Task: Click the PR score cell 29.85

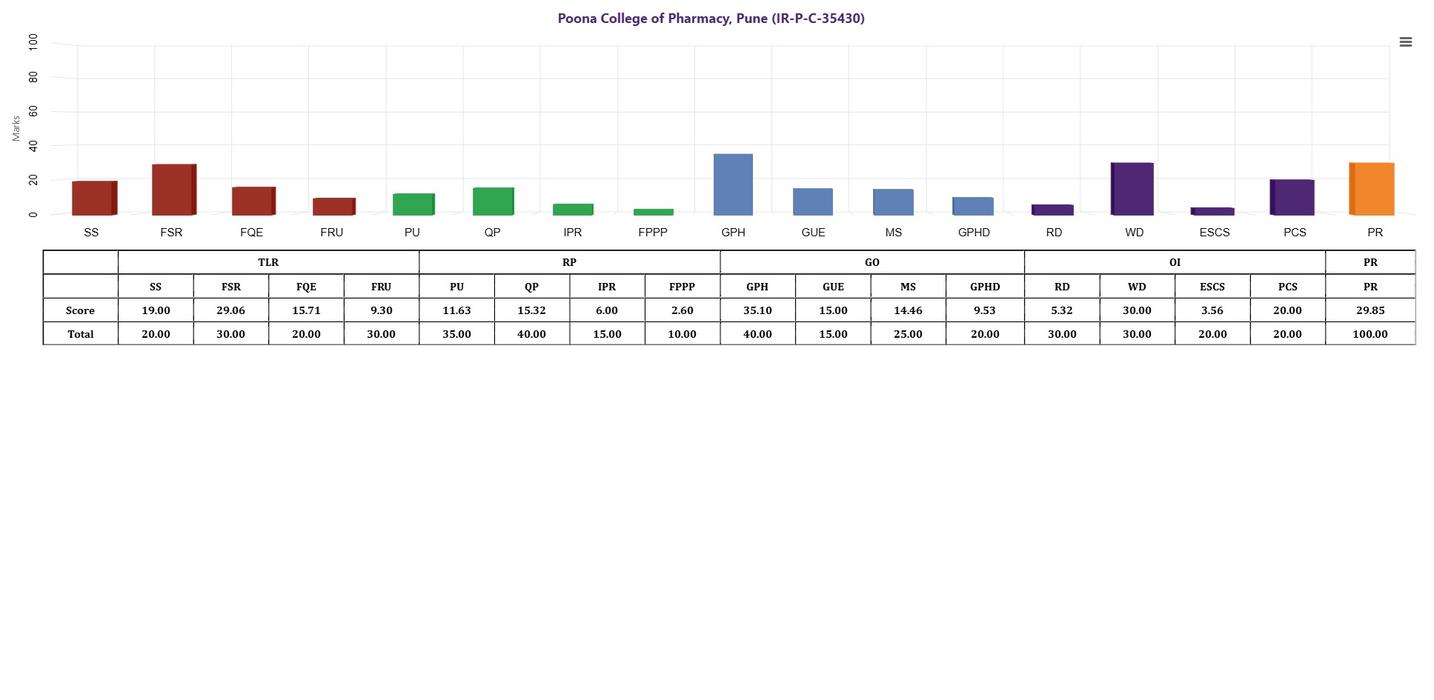Action: (1370, 310)
